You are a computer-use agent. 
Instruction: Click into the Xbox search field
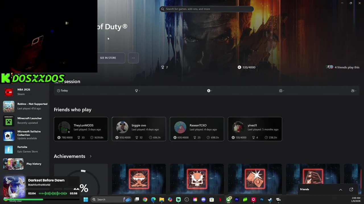pos(206,9)
